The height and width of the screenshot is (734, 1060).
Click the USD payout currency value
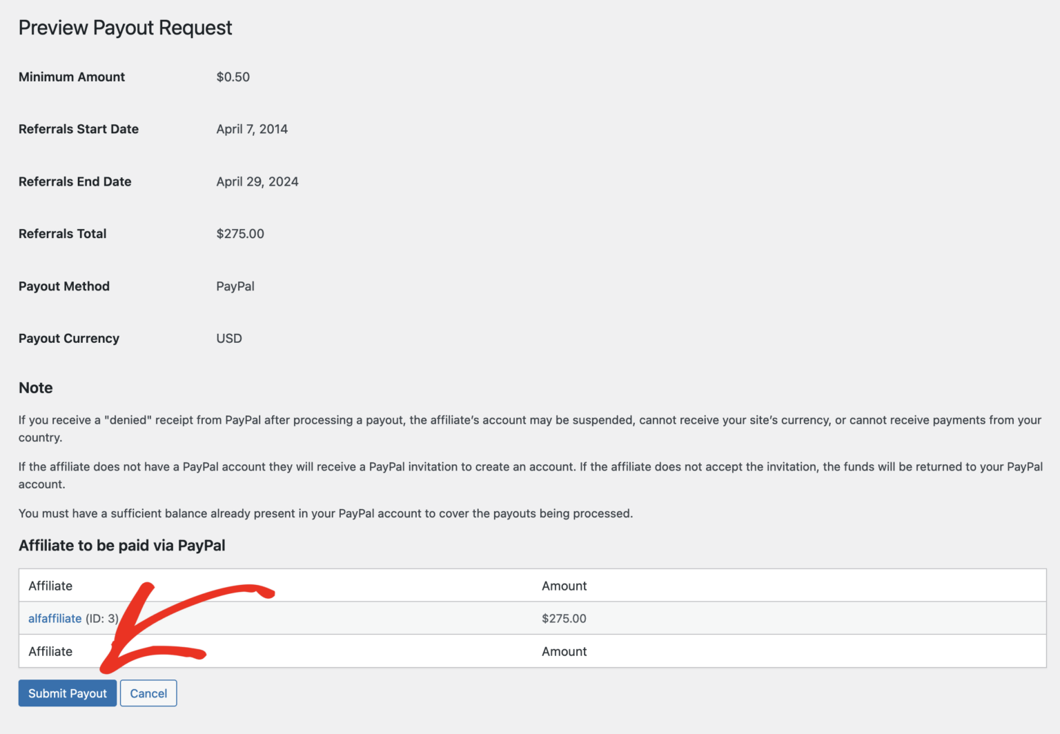pos(228,338)
